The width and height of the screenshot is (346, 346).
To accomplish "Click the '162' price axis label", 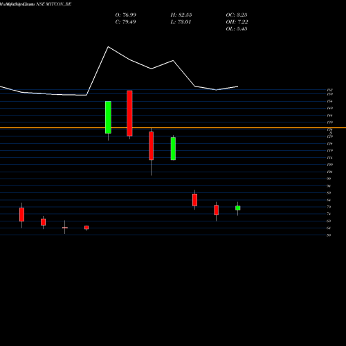I will coord(329,90).
